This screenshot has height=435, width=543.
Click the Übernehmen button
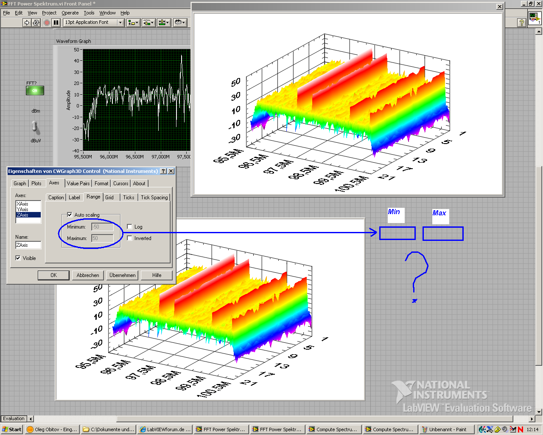click(123, 275)
